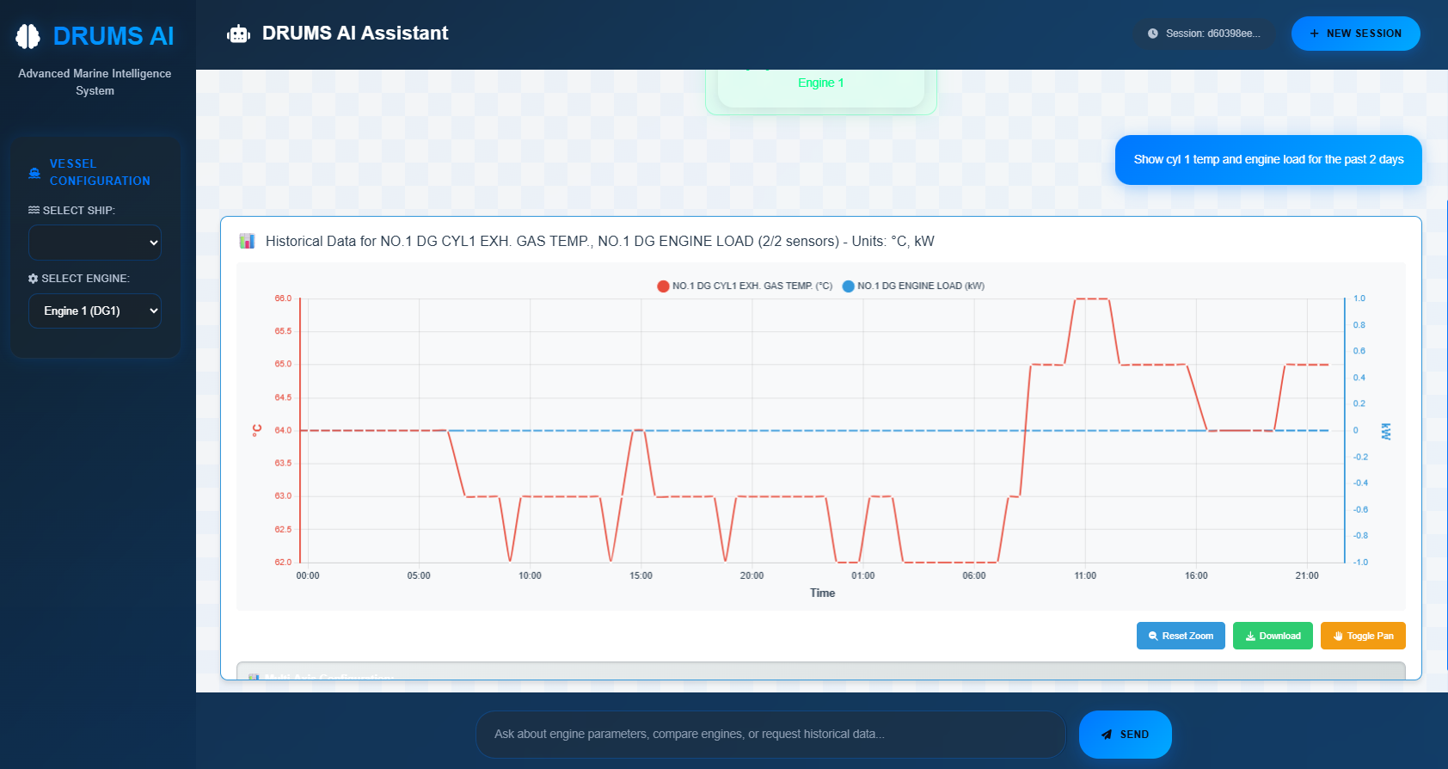The height and width of the screenshot is (769, 1448).
Task: Toggle the CYL1 EXH. GAS TEMP legend series
Action: (x=745, y=286)
